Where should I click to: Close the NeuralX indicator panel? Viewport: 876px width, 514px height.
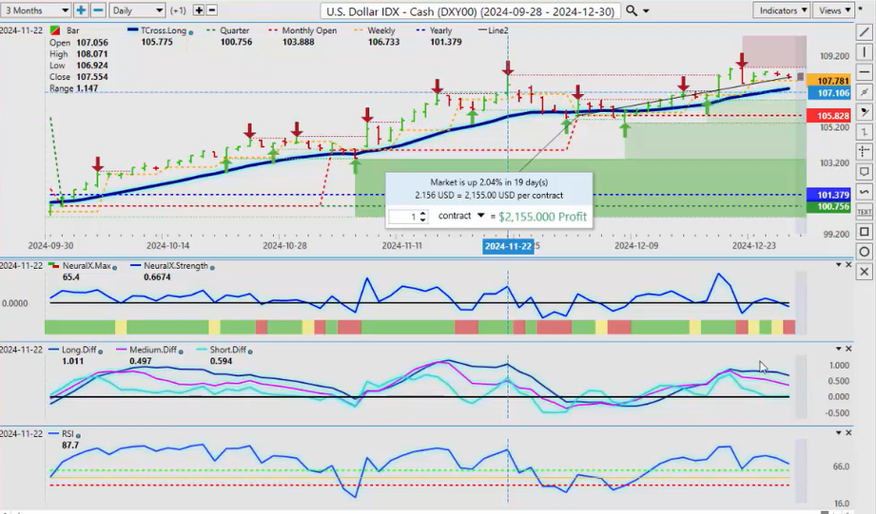(x=848, y=264)
